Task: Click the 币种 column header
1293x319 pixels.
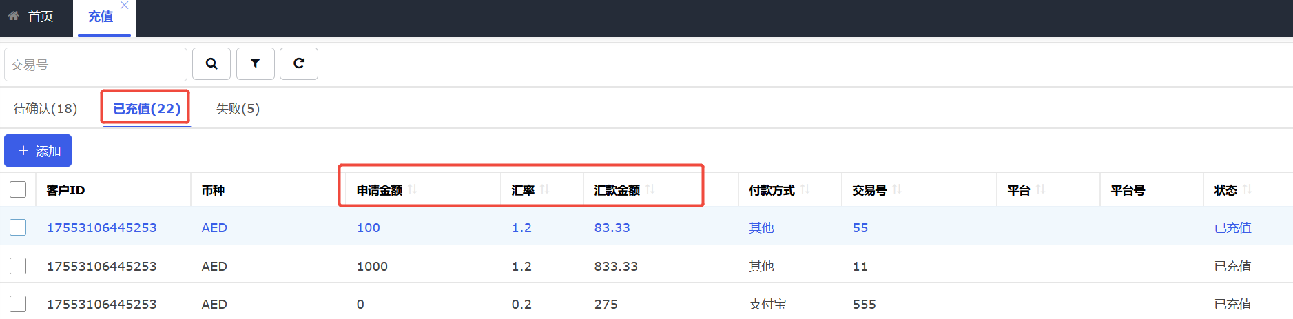Action: [213, 190]
